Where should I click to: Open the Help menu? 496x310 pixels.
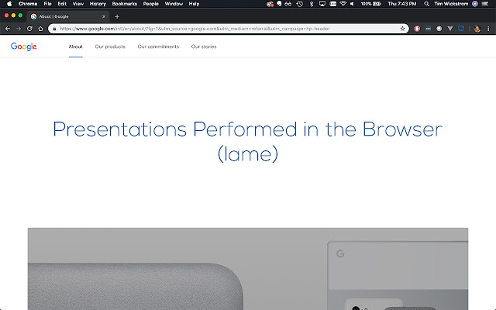(194, 4)
